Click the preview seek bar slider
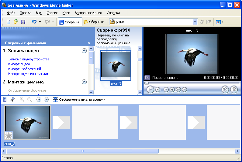The width and height of the screenshot is (242, 162). (147, 83)
